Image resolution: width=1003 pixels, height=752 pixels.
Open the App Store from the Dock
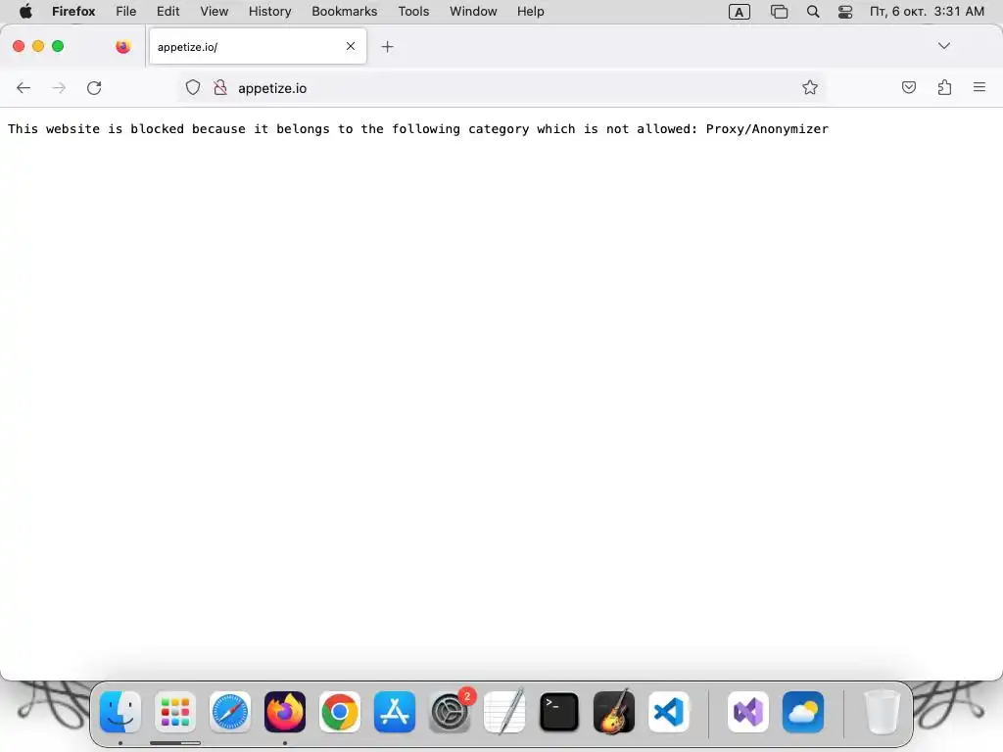pyautogui.click(x=395, y=712)
